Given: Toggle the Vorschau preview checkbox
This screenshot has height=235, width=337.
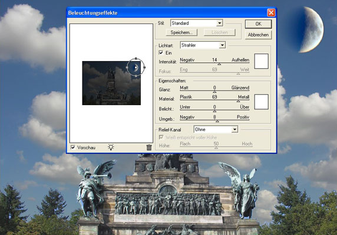Looking at the screenshot, I should [x=73, y=147].
